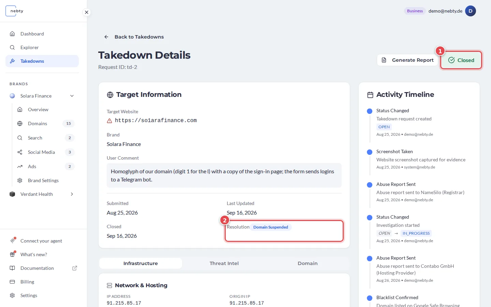Screen dimensions: 491x307
Task: Click the Domains count badge 15
Action: [x=69, y=123]
